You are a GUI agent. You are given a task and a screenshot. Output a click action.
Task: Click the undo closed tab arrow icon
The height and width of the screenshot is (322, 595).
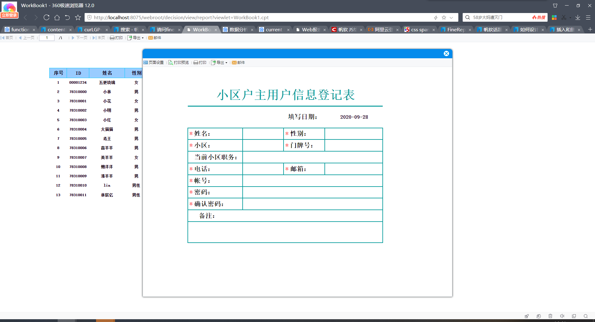tap(67, 17)
